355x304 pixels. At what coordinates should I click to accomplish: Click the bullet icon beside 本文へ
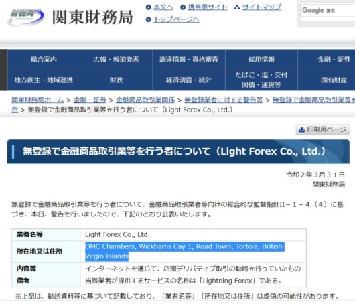[x=148, y=7]
